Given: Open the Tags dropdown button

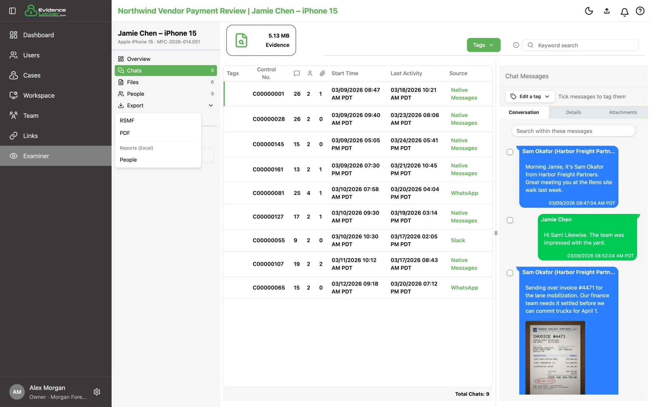Looking at the screenshot, I should click(x=483, y=45).
